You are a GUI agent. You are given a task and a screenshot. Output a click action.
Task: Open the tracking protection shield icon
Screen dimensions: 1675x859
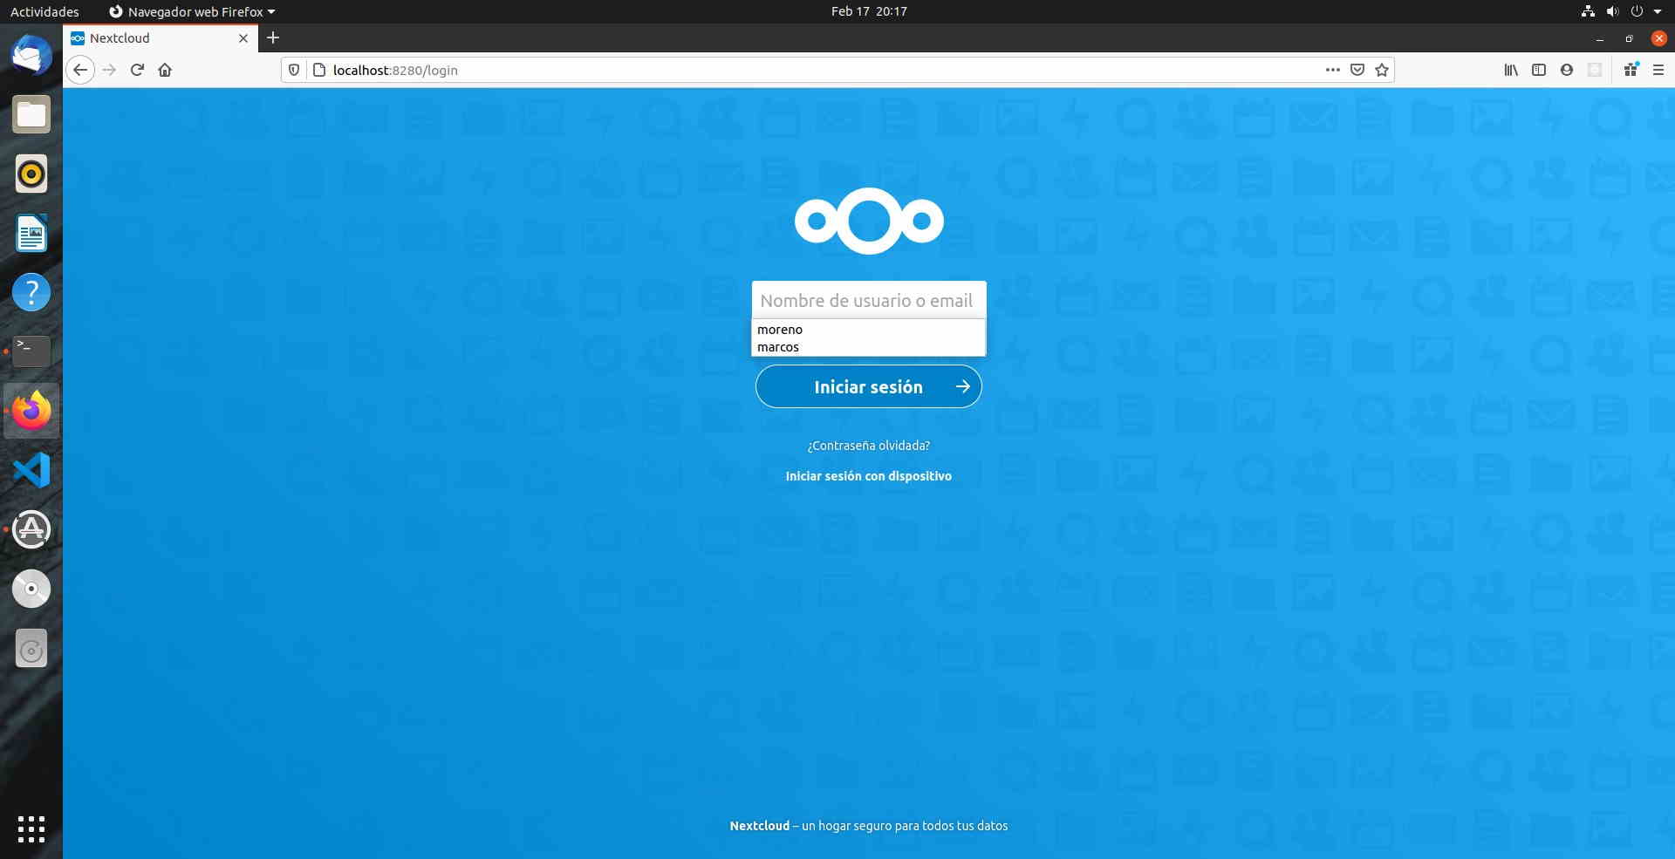(x=294, y=70)
